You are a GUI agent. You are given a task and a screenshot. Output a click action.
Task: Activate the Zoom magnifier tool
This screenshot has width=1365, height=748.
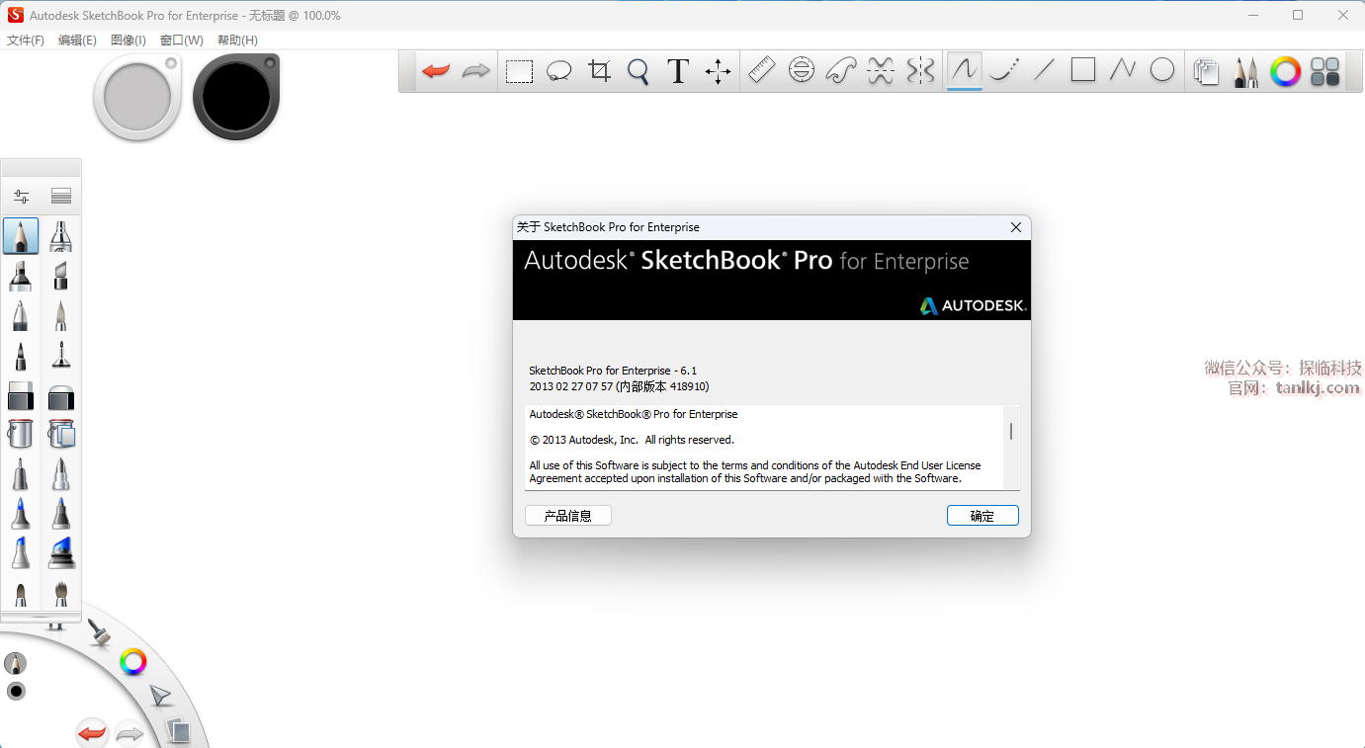coord(639,71)
